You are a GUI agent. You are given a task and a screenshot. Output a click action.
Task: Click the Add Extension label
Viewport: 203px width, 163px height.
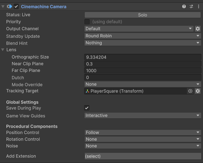[21, 156]
